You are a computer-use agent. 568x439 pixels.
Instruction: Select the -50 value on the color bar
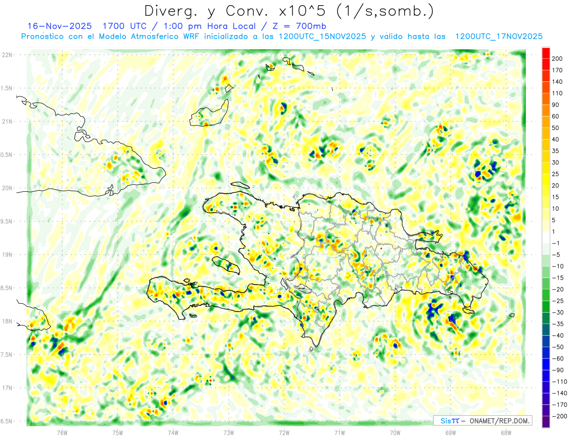[x=557, y=347]
